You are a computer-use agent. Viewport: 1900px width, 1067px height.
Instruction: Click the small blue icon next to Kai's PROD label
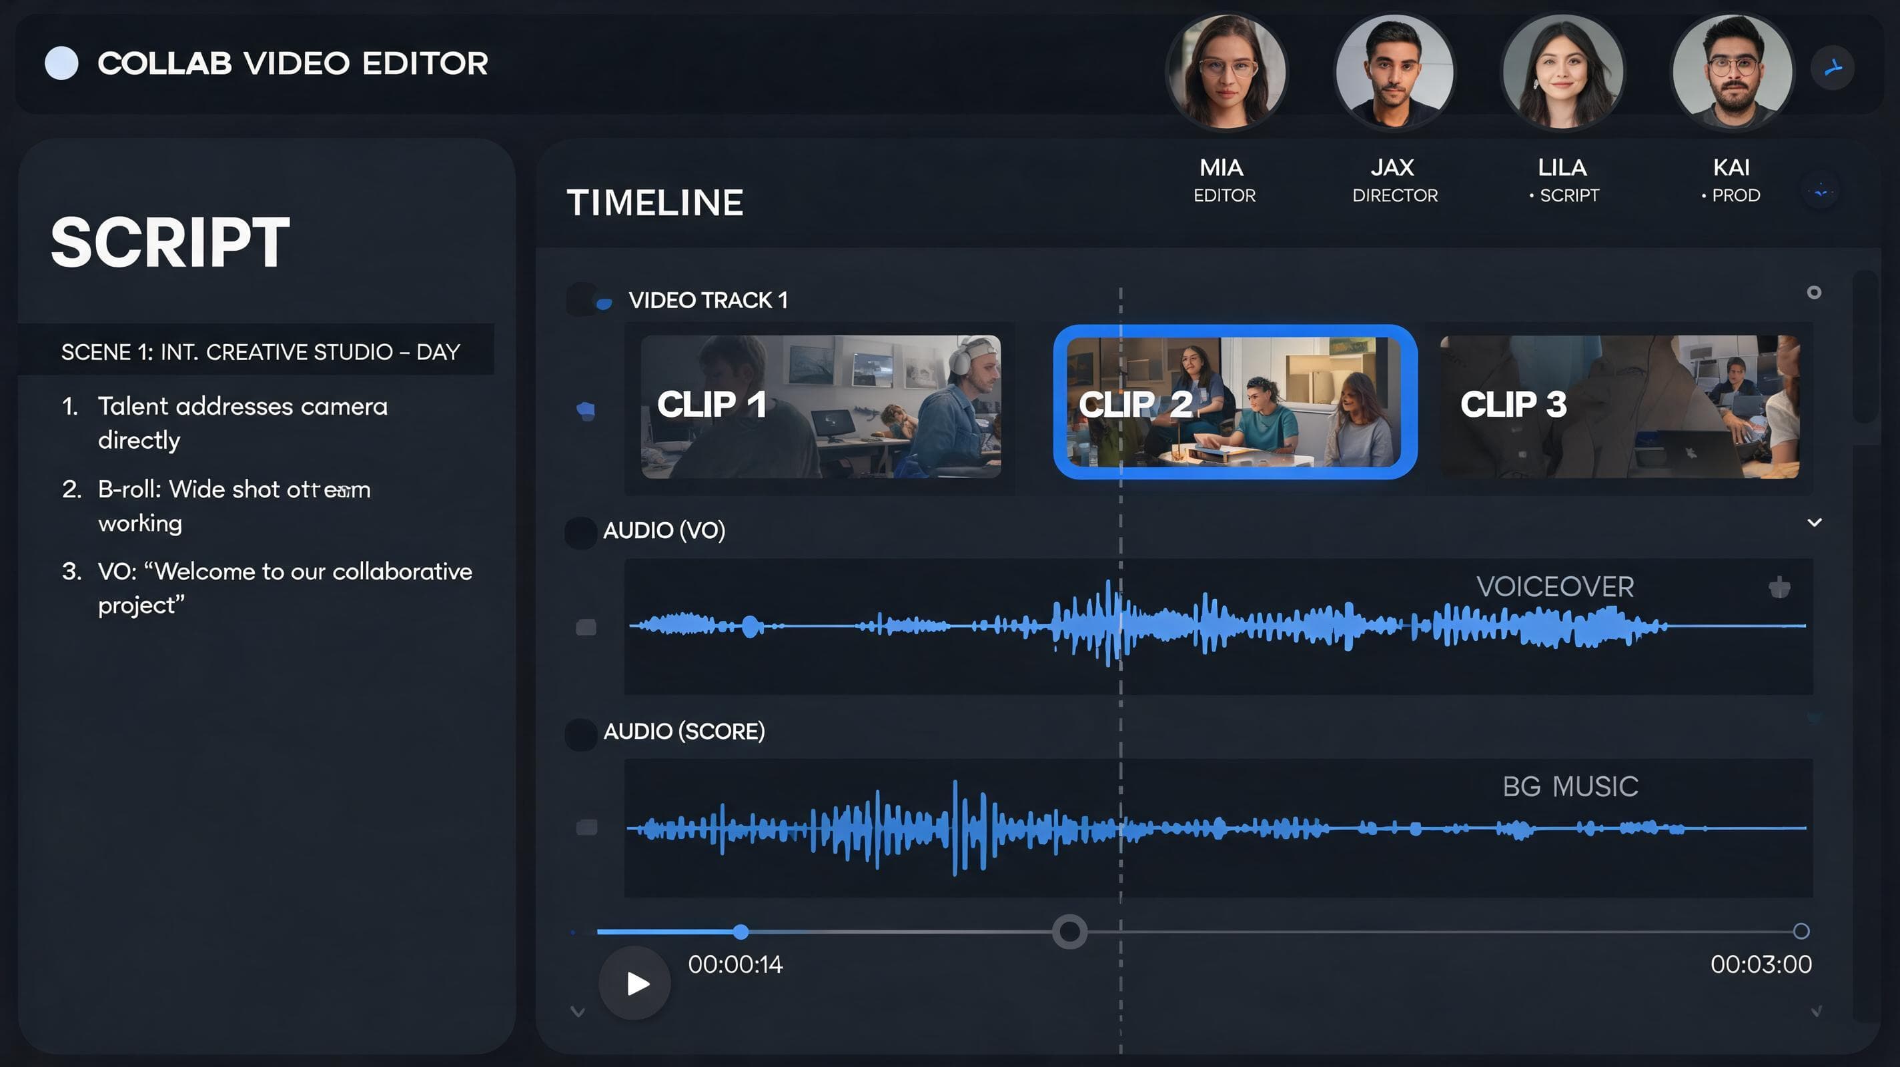click(1821, 191)
